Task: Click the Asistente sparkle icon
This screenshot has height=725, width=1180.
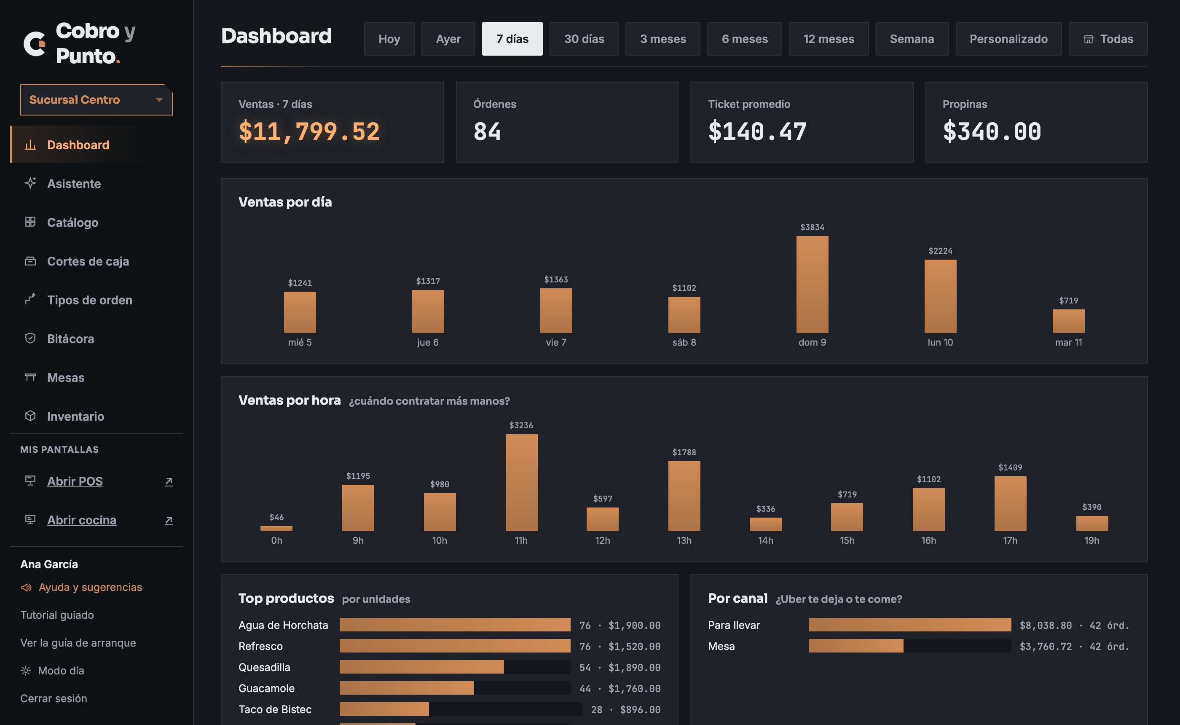Action: pyautogui.click(x=30, y=183)
